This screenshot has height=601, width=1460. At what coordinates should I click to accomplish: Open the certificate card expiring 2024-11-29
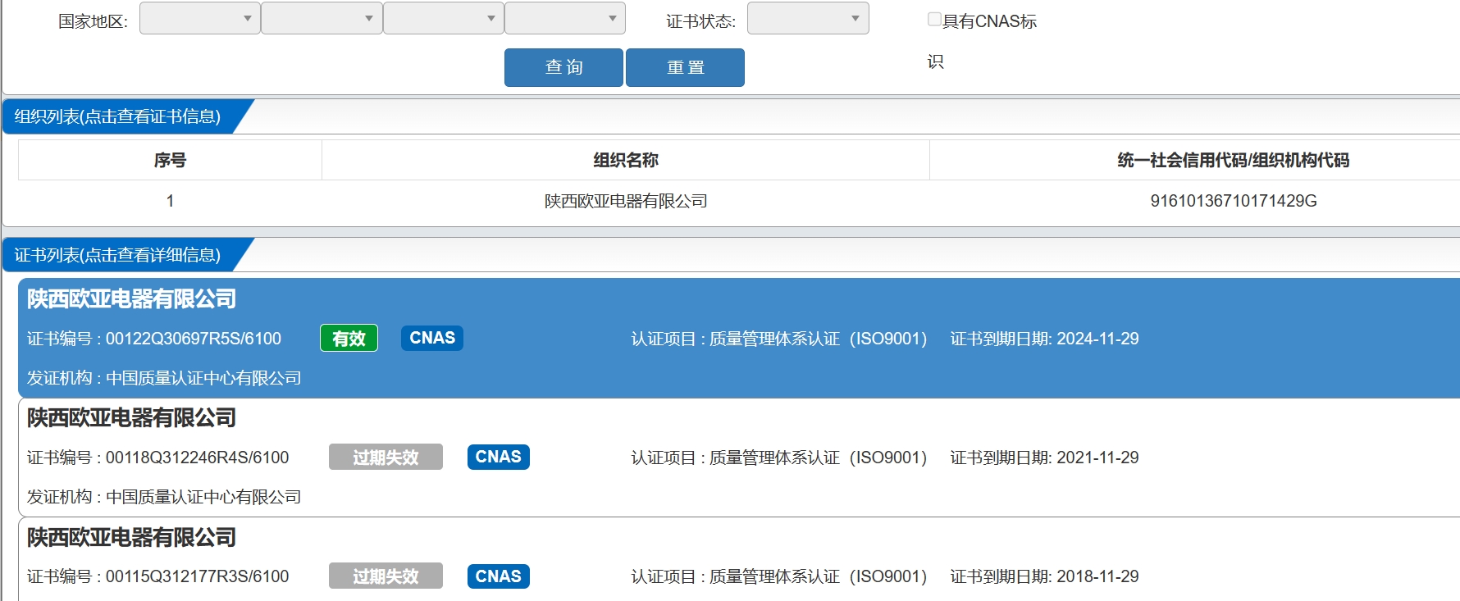pyautogui.click(x=738, y=338)
